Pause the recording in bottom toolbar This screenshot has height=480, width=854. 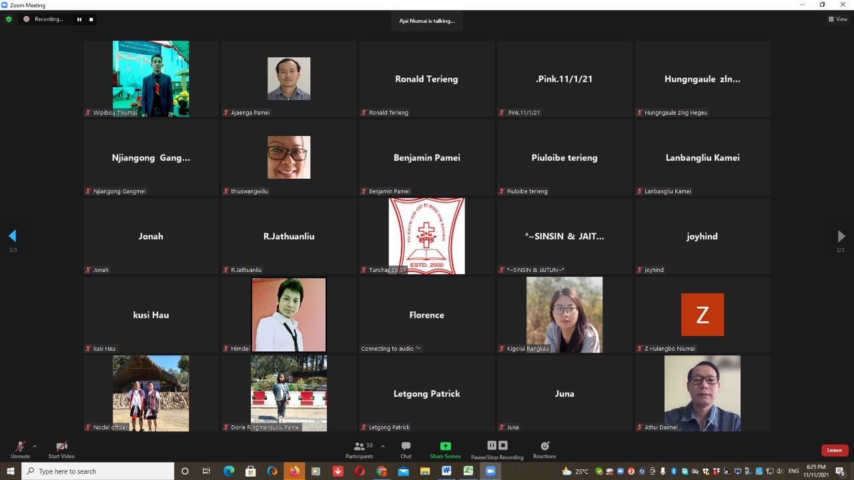[492, 445]
